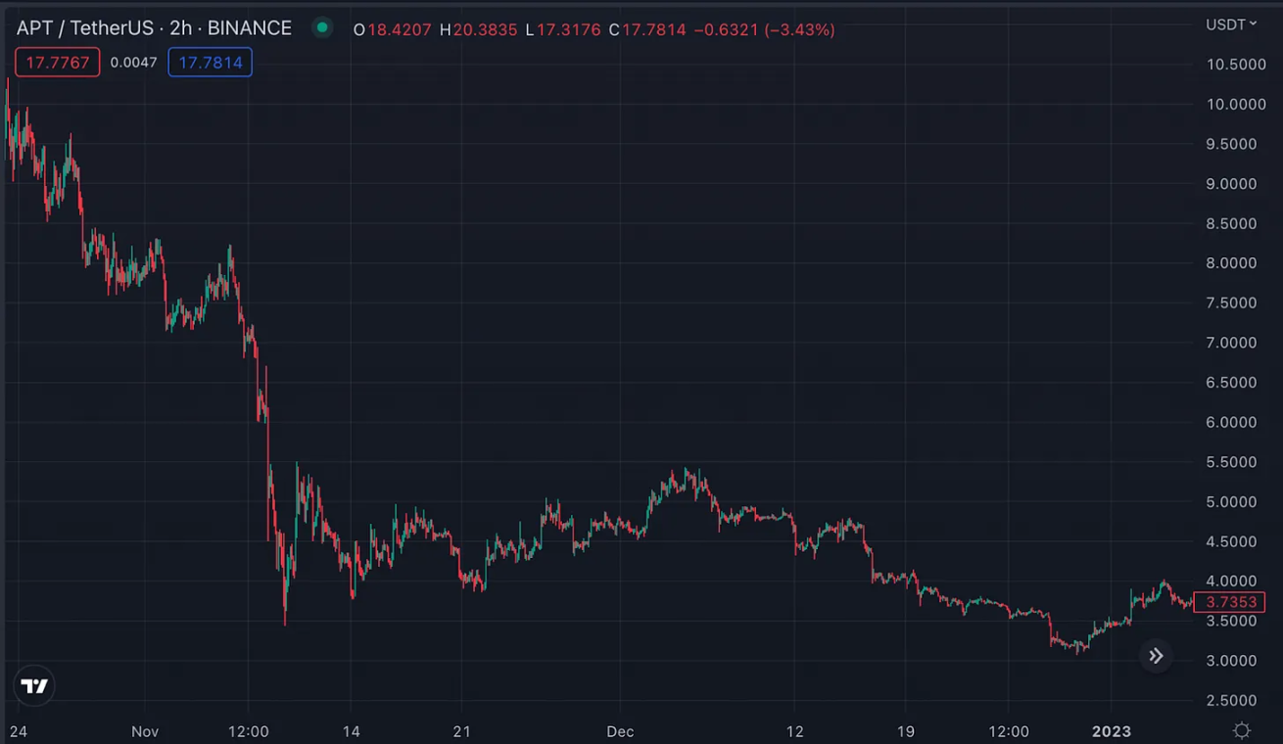
Task: Click the double-arrow expand icon on the chart
Action: click(x=1156, y=656)
